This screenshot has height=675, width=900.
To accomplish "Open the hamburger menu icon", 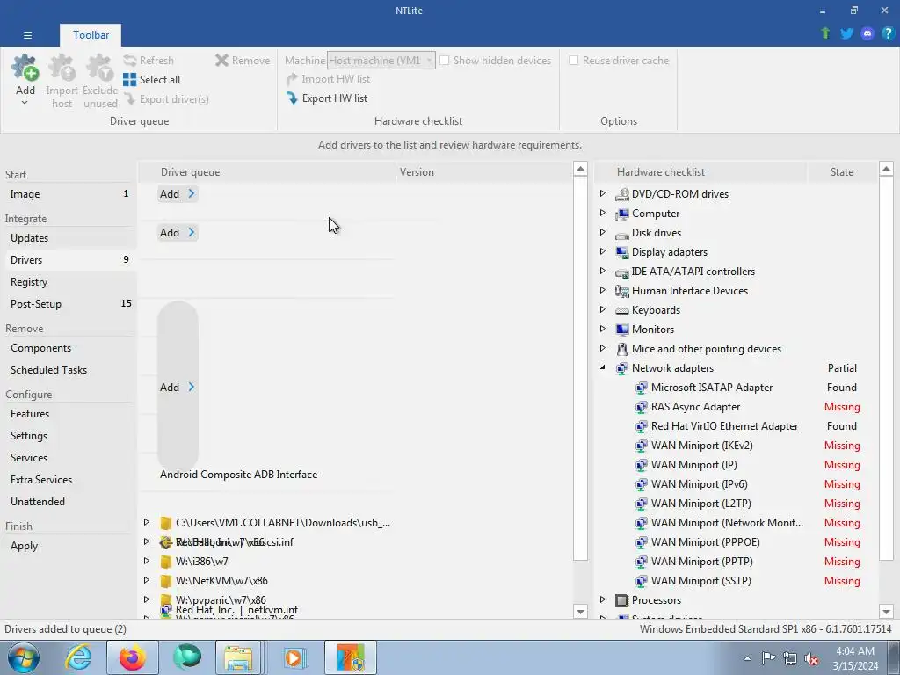I will pos(27,35).
